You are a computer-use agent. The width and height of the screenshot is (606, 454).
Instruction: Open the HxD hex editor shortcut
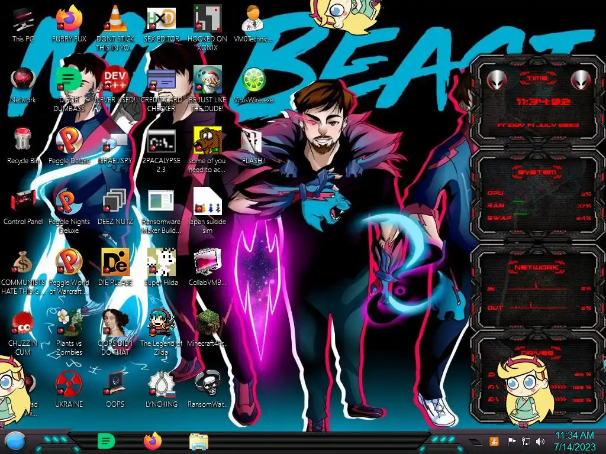pos(162,25)
